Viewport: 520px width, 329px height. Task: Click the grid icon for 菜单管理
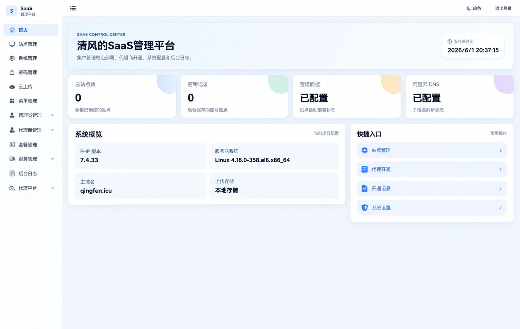(12, 101)
